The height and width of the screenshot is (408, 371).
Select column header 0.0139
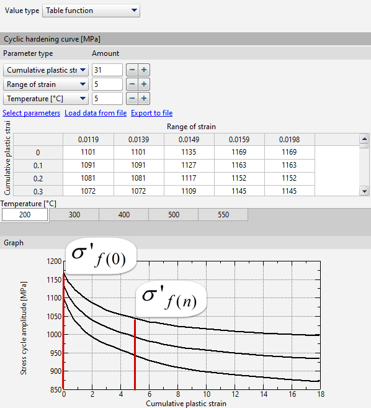point(138,140)
